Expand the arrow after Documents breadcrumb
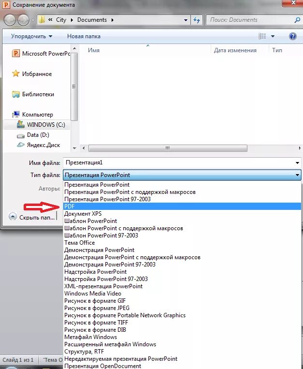The image size is (303, 369). point(113,20)
